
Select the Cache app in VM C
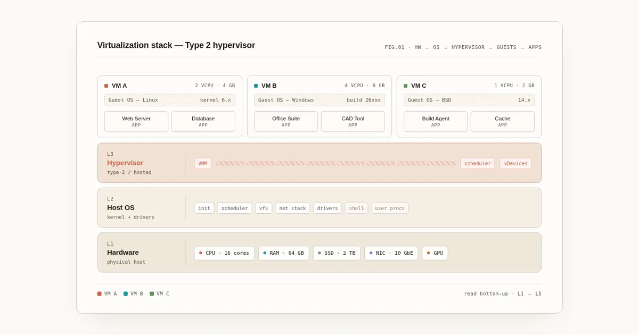pyautogui.click(x=502, y=121)
